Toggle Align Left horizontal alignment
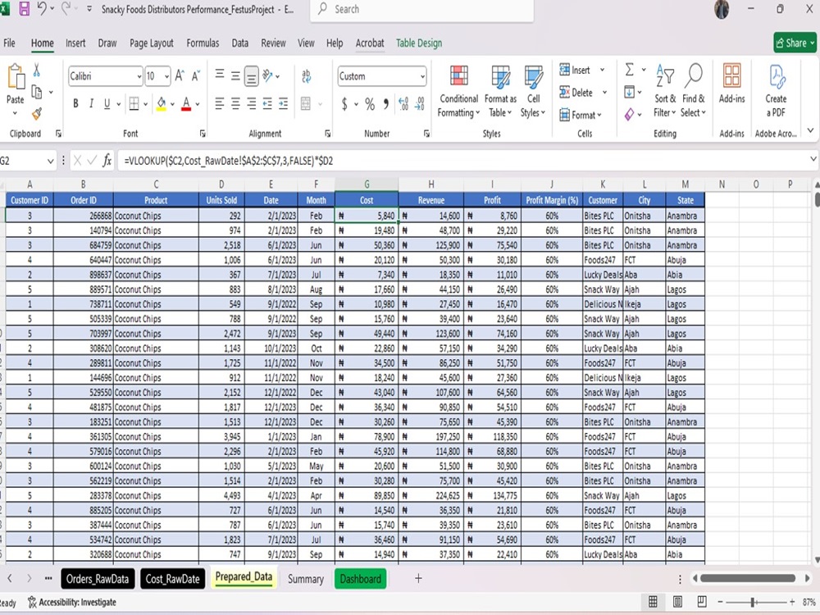 coord(220,103)
